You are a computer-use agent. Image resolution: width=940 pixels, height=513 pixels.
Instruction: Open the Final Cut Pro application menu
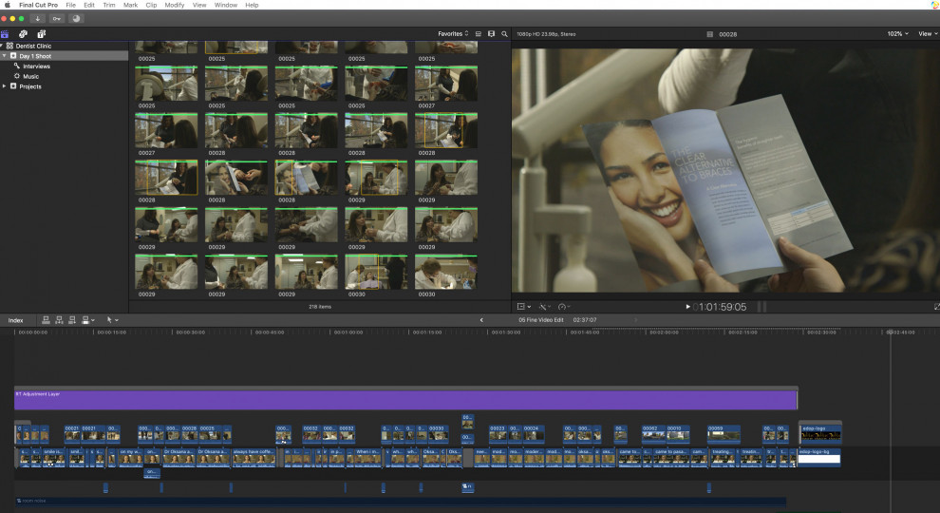point(38,5)
